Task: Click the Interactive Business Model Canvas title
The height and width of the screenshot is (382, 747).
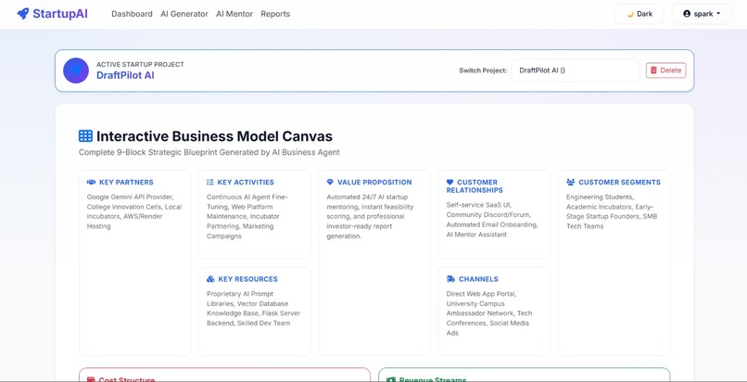Action: pyautogui.click(x=214, y=136)
